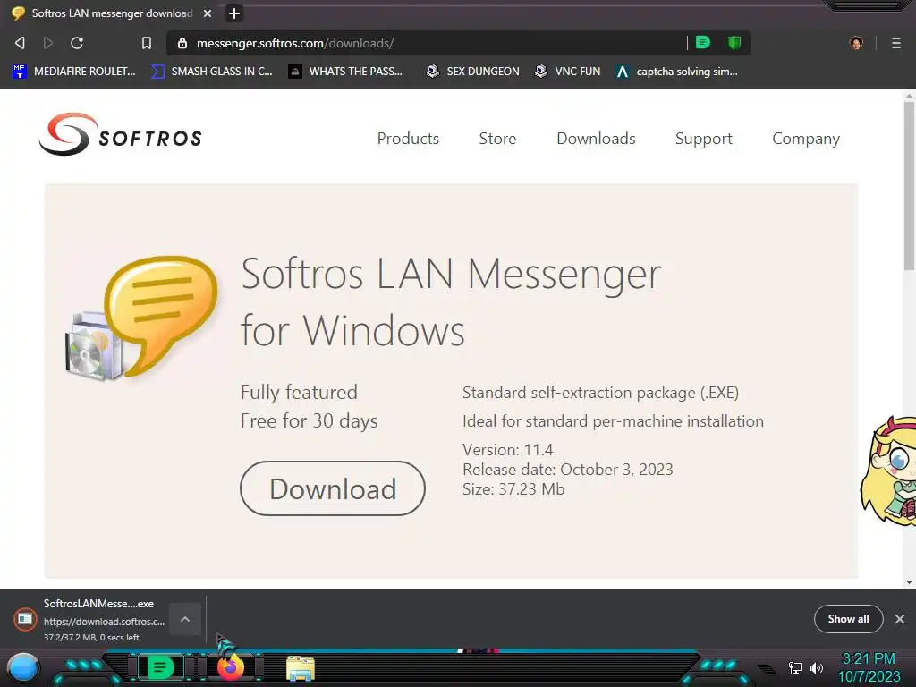The width and height of the screenshot is (916, 687).
Task: Bookmark this page using the bookmark icon
Action: coord(147,43)
